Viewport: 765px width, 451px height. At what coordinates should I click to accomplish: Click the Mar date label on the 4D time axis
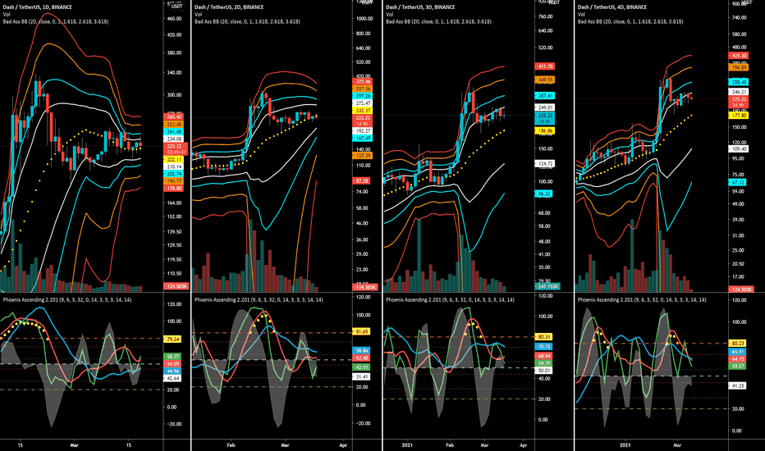677,445
